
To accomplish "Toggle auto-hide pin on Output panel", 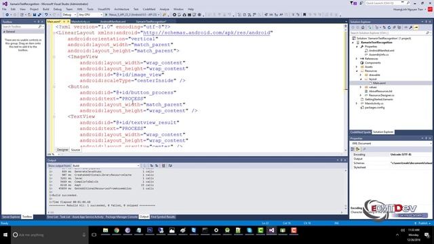I will coord(341,160).
